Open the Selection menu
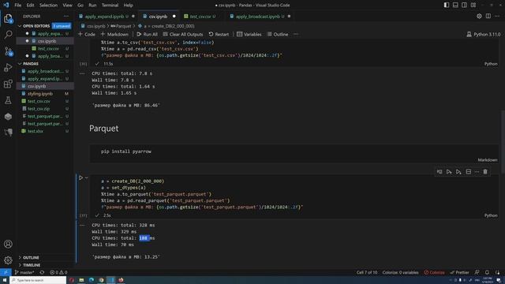The height and width of the screenshot is (284, 505). point(48,6)
